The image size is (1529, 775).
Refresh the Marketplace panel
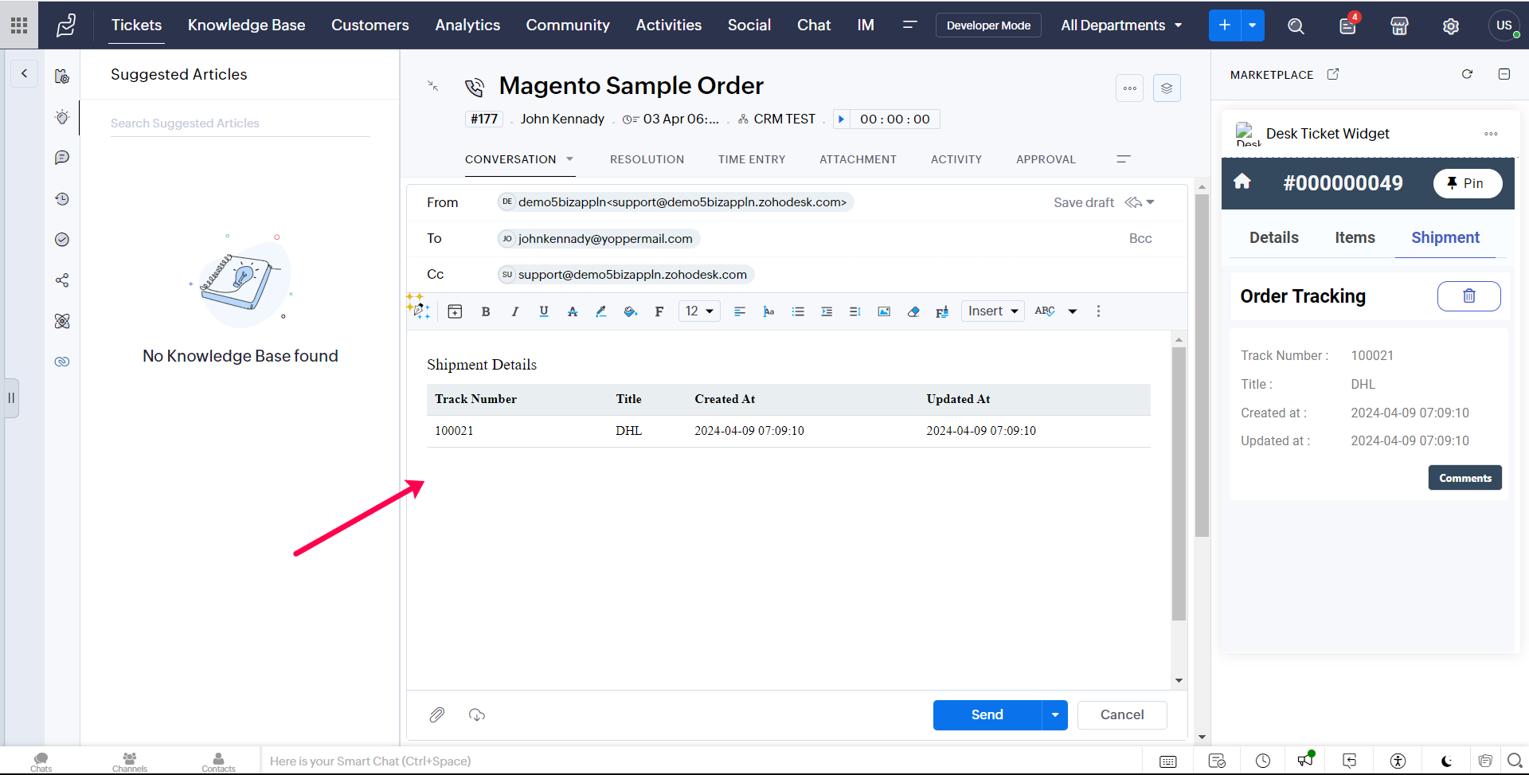[1467, 74]
